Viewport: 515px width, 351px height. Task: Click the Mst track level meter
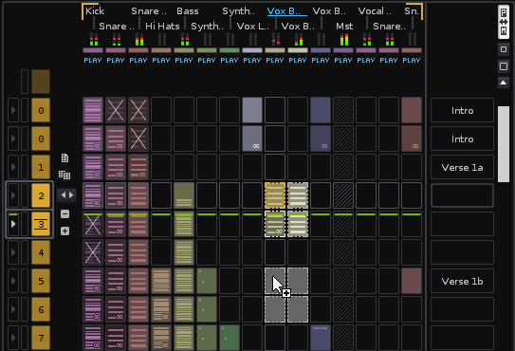pyautogui.click(x=344, y=40)
